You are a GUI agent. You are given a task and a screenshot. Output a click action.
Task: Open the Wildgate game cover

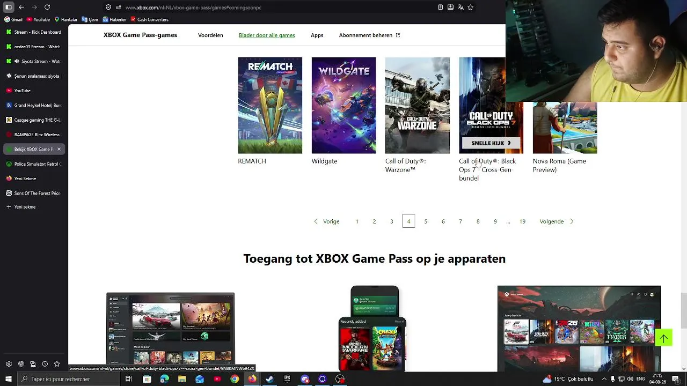coord(343,106)
